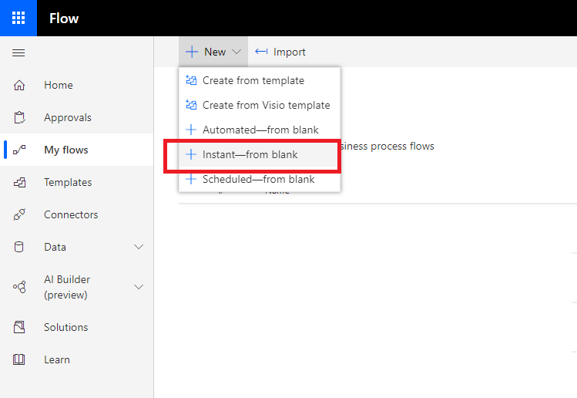The height and width of the screenshot is (398, 577).
Task: Select Instant—from blank
Action: coord(260,154)
